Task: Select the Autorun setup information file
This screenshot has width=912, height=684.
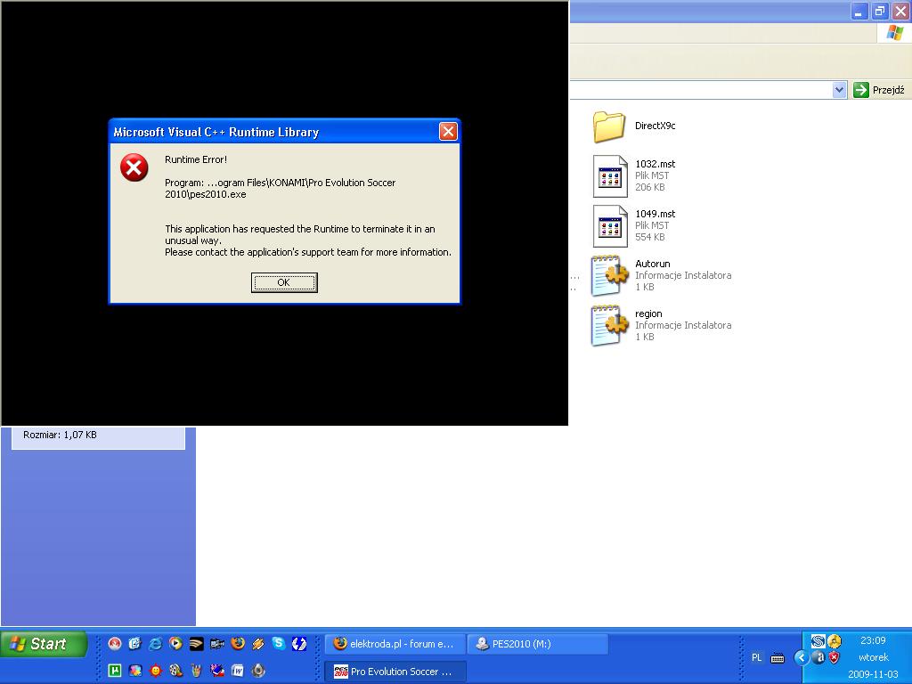Action: point(662,276)
